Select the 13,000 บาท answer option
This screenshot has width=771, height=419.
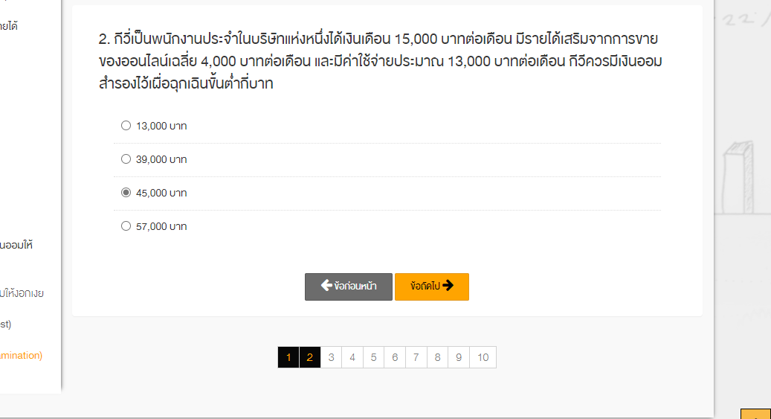[x=126, y=126]
